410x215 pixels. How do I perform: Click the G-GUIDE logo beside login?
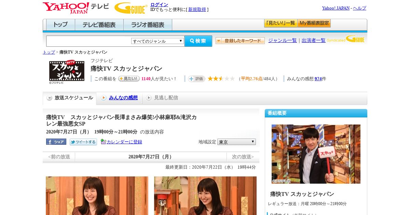tap(131, 8)
